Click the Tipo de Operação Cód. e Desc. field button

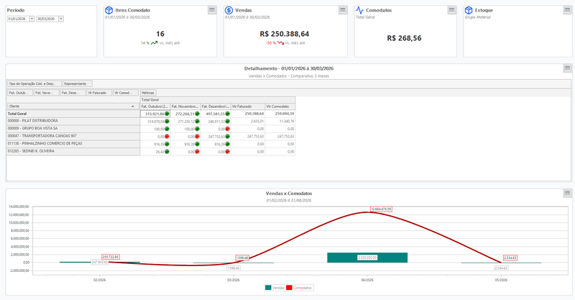34,83
